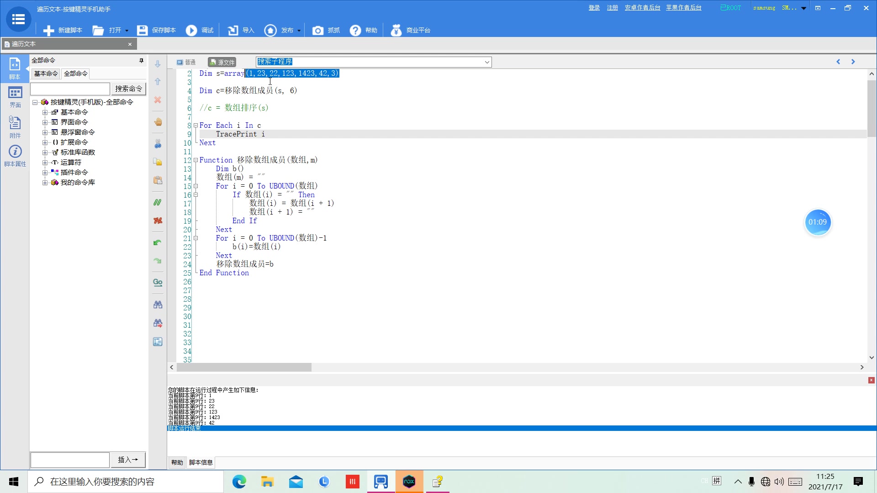Image resolution: width=877 pixels, height=493 pixels.
Task: Click the 抓抓 camera capture tool
Action: [318, 30]
